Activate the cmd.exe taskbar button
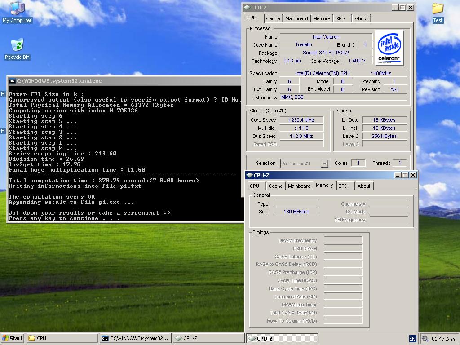This screenshot has height=345, width=460. [x=136, y=338]
